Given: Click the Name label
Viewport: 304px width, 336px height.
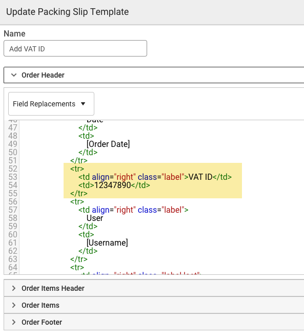Looking at the screenshot, I should [x=14, y=33].
